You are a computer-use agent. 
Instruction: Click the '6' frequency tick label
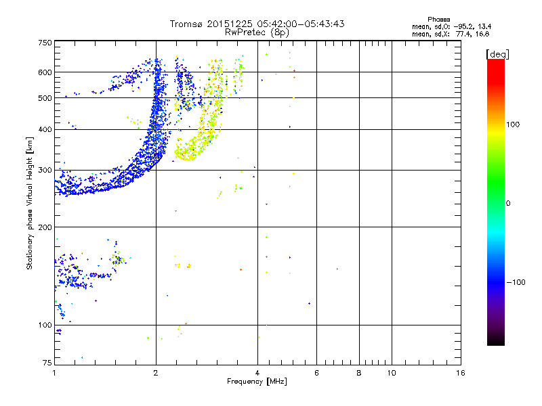316,373
